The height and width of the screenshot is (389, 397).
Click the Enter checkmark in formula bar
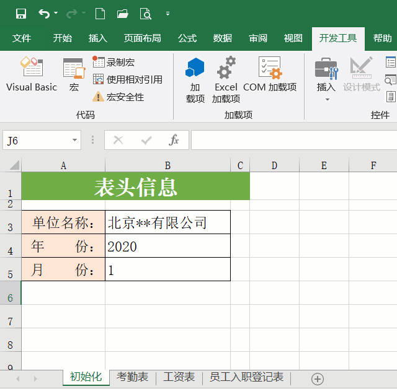(x=146, y=140)
